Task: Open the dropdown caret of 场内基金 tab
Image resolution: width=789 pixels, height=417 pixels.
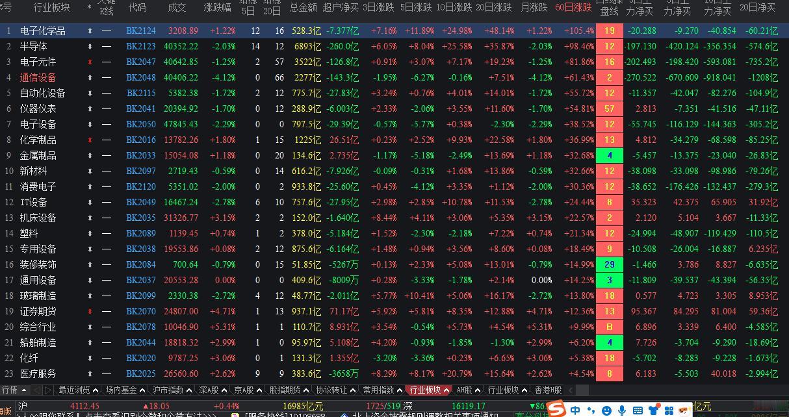Action: [142, 390]
